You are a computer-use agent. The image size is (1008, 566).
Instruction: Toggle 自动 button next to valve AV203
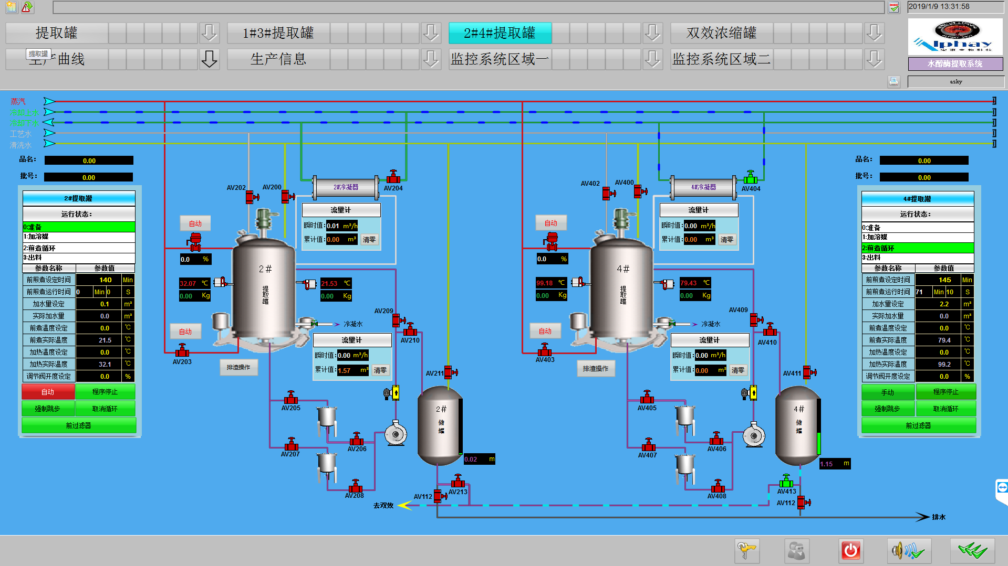point(185,332)
